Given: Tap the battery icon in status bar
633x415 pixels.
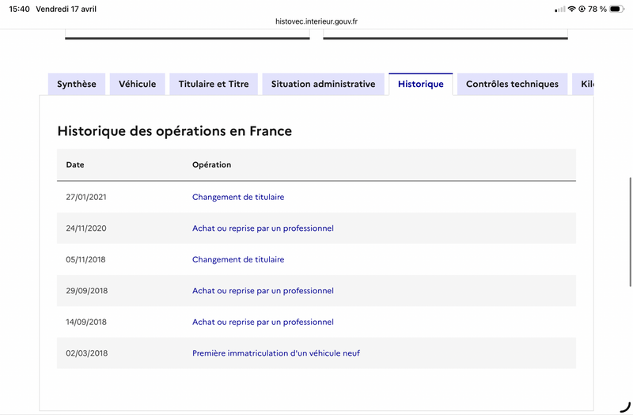Looking at the screenshot, I should point(617,9).
